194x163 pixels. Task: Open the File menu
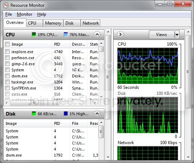(x=9, y=14)
